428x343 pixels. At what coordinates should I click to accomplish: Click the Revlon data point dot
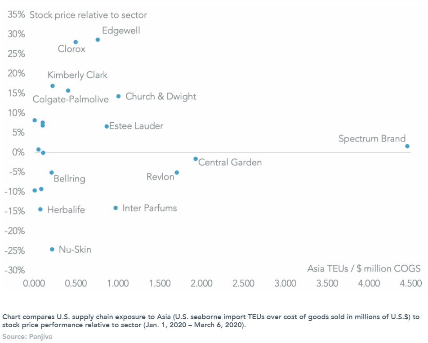pos(177,172)
